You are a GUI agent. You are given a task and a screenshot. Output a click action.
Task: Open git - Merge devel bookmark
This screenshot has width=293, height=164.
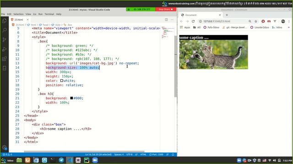click(235, 27)
